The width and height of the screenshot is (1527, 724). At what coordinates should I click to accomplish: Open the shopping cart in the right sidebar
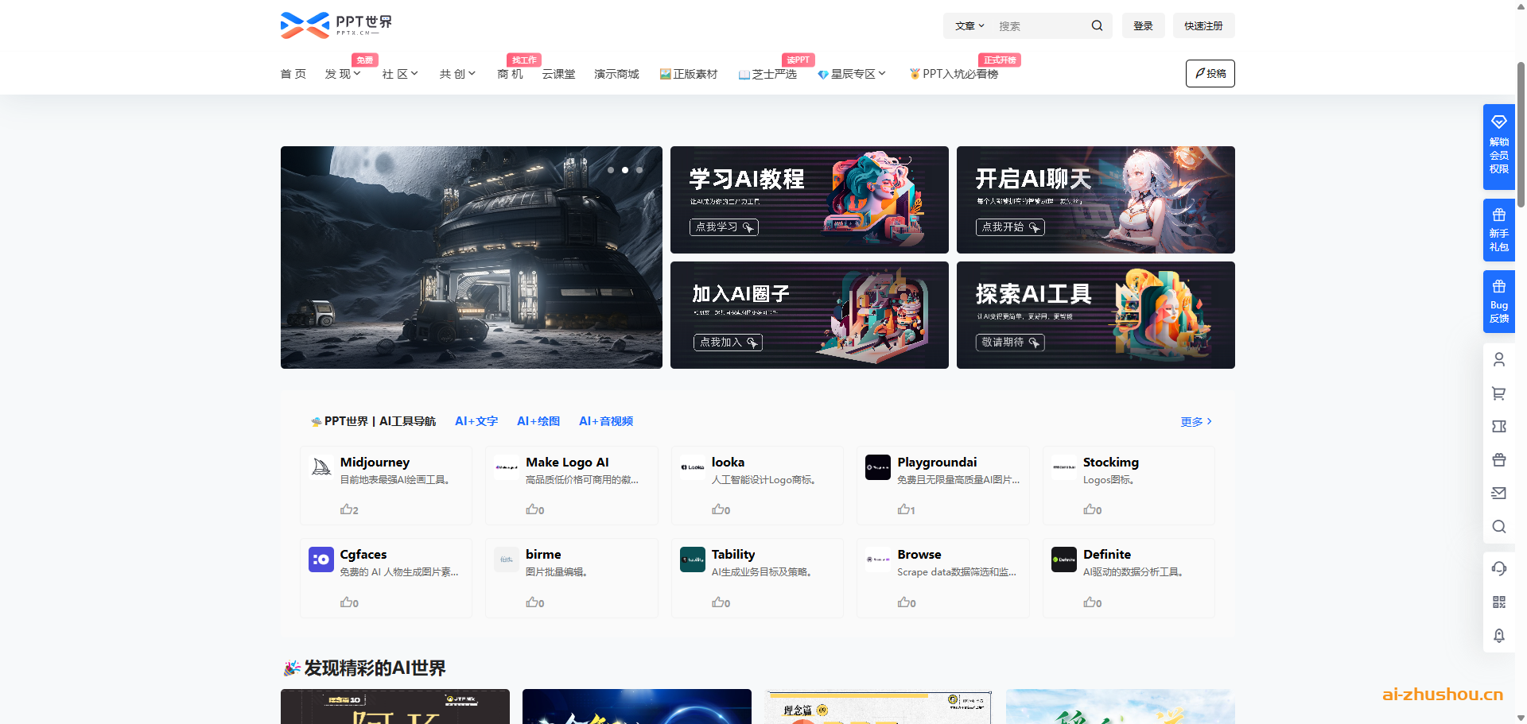1499,393
